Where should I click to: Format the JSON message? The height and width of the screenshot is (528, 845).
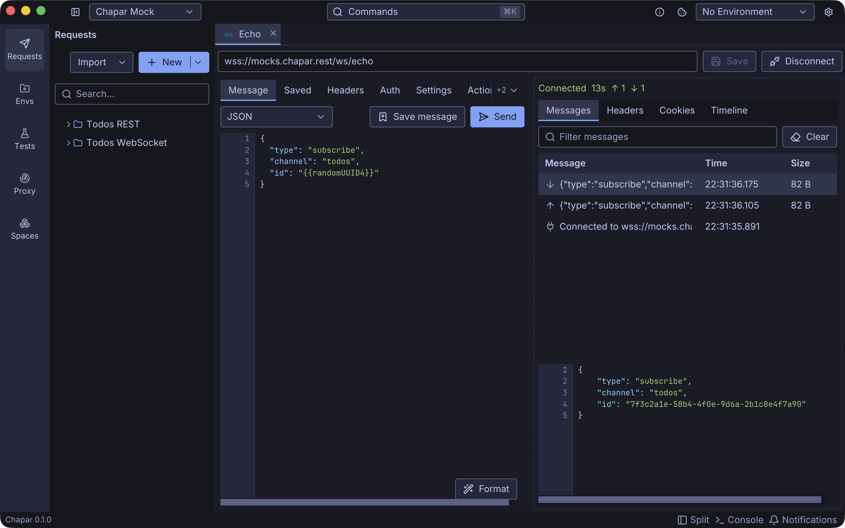pyautogui.click(x=486, y=489)
